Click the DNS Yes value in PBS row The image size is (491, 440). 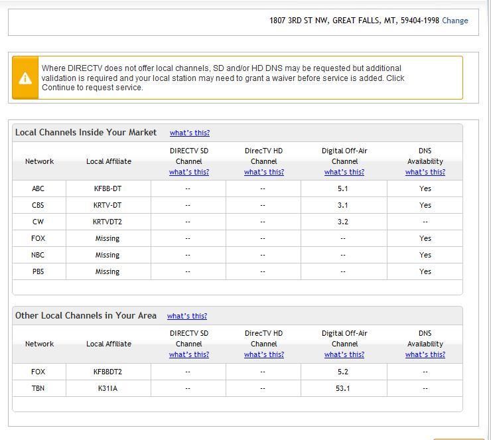click(x=425, y=272)
